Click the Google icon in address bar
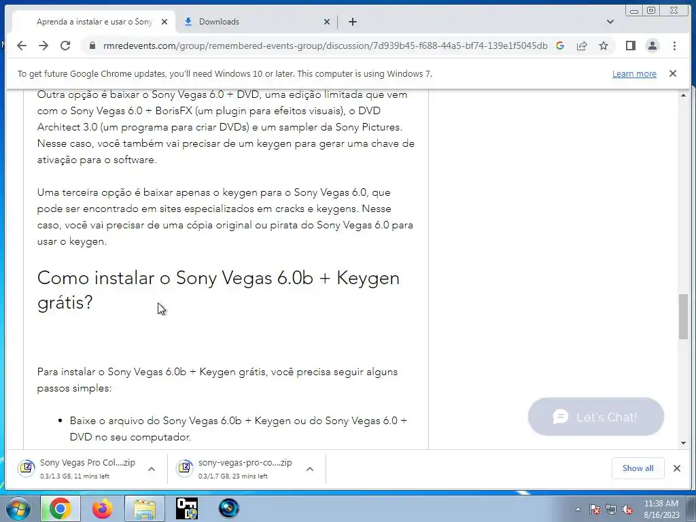Screen dimensions: 696x522 tap(560, 46)
